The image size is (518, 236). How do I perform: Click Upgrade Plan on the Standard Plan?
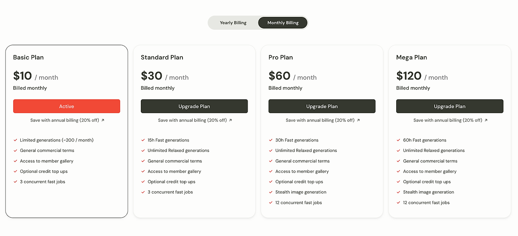coord(194,106)
